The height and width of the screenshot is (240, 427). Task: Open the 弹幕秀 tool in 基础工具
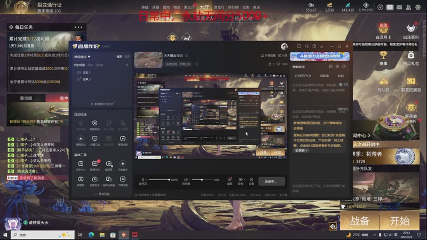click(x=81, y=181)
